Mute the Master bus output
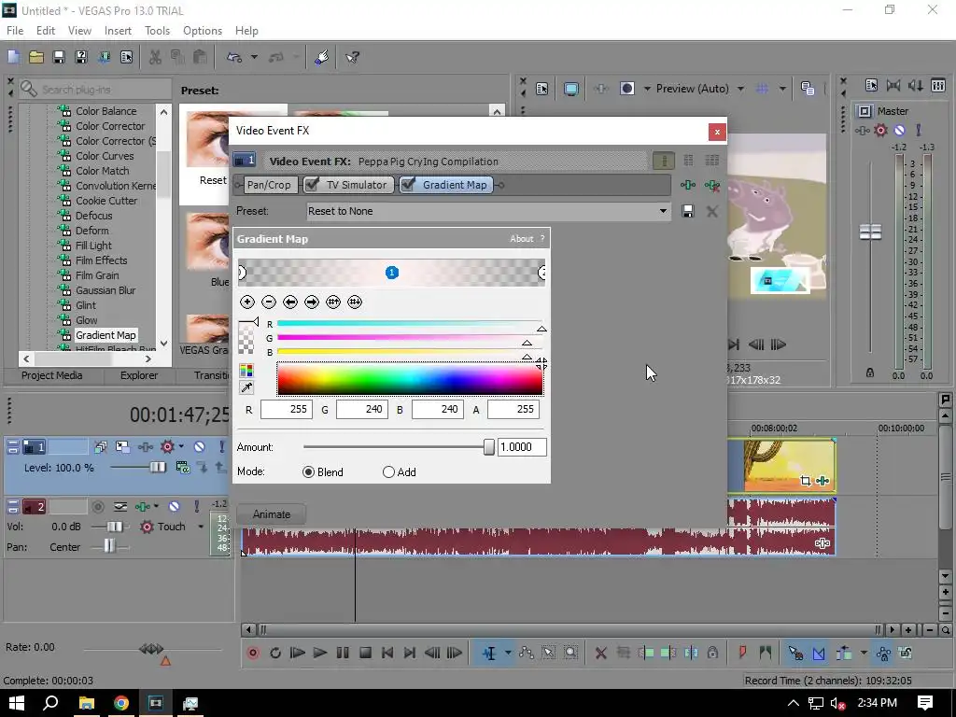 tap(899, 130)
